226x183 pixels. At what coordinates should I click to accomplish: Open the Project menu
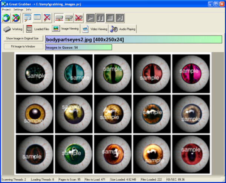(6, 9)
